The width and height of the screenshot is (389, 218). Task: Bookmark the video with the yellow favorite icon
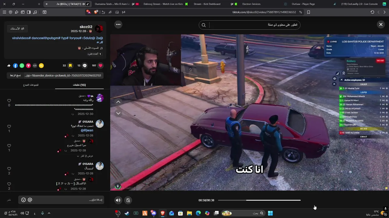tap(70, 65)
